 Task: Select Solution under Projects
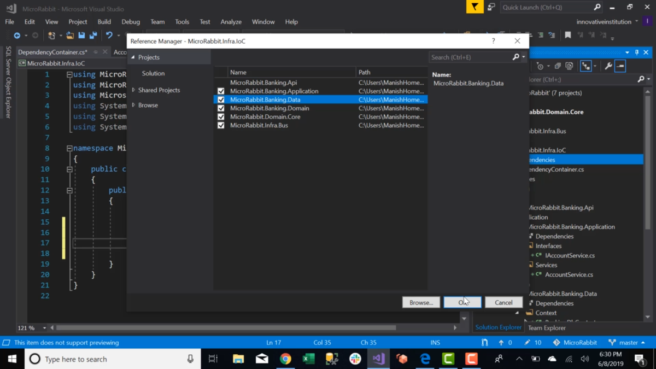[x=153, y=73]
